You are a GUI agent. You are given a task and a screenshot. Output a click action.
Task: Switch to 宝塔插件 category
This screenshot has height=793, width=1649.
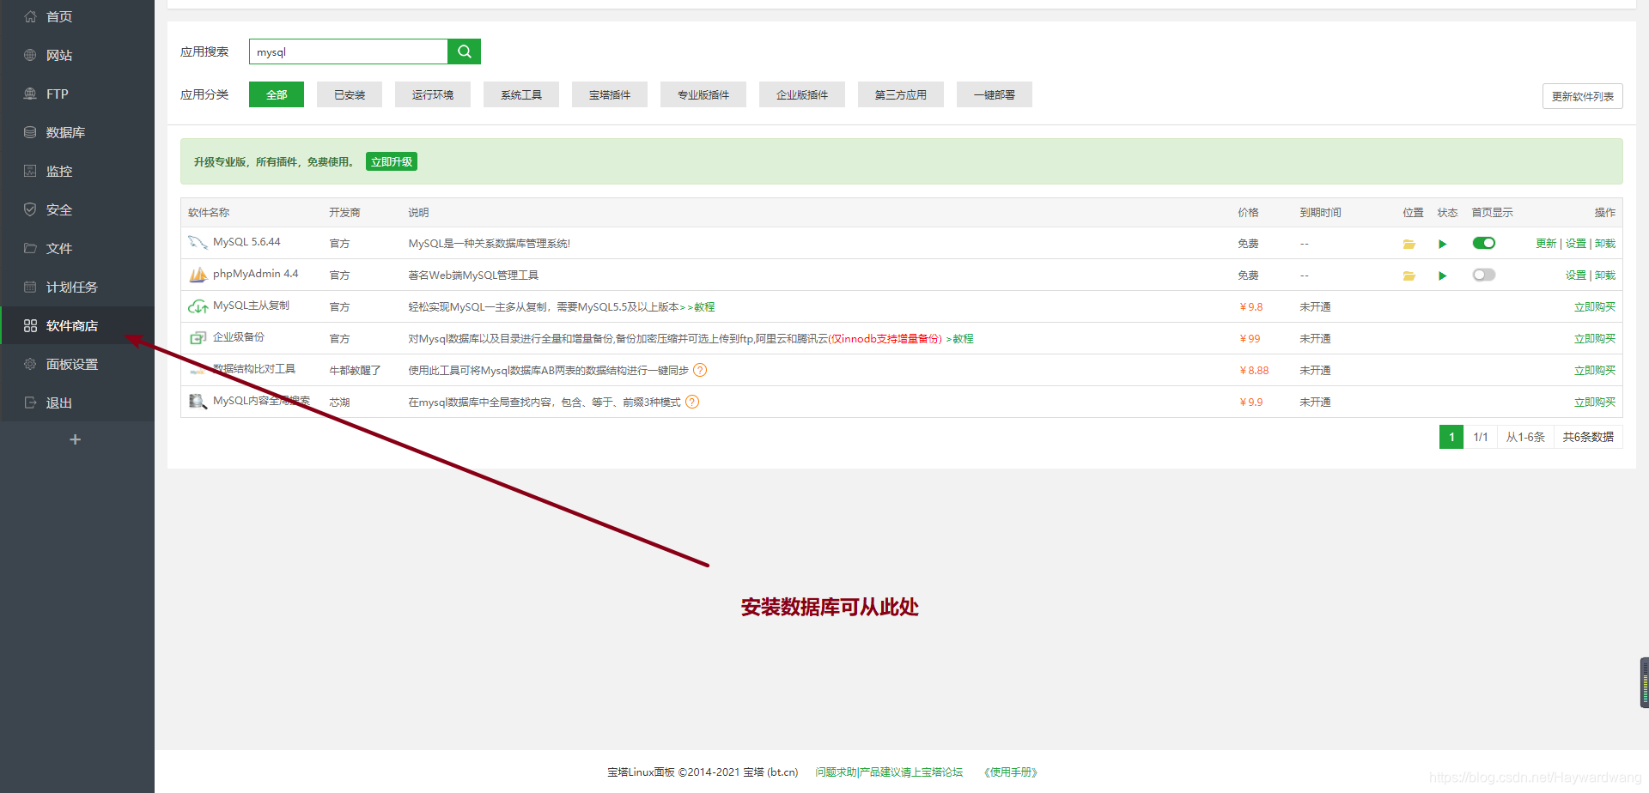[610, 94]
